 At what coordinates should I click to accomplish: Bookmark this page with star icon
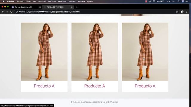point(177,12)
